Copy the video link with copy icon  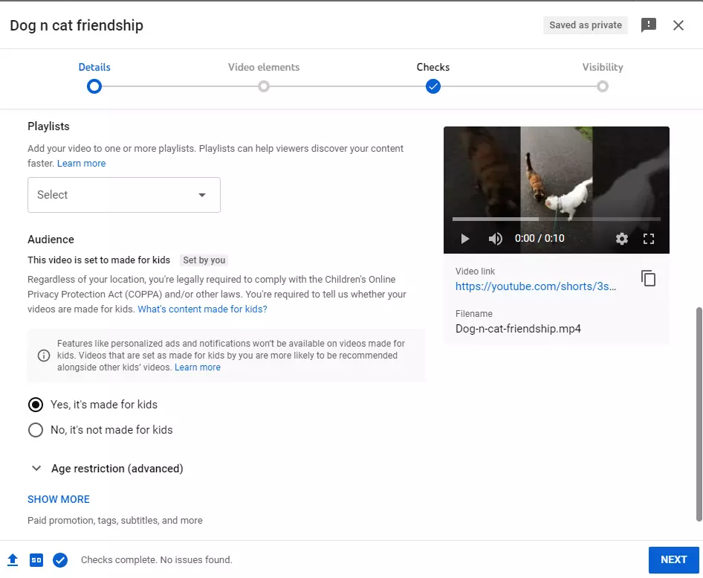[649, 279]
